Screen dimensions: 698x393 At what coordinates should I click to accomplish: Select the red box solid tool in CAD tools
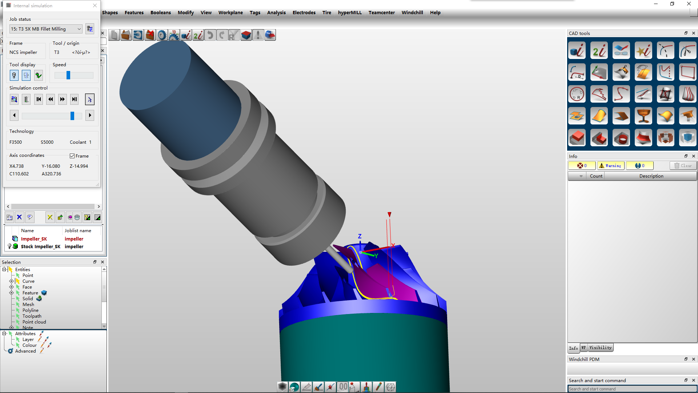click(x=577, y=138)
